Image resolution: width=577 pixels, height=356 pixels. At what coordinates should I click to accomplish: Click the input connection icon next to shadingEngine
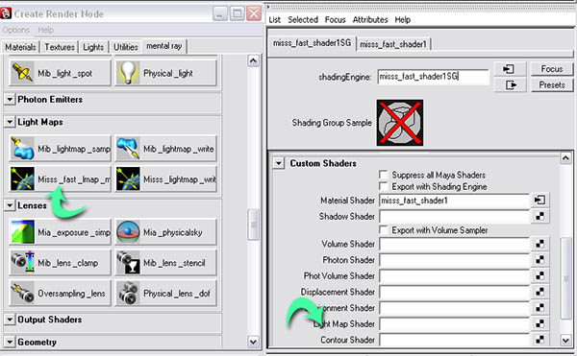(x=510, y=69)
